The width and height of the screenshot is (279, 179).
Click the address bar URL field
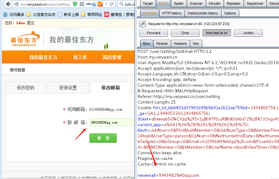point(45,4)
